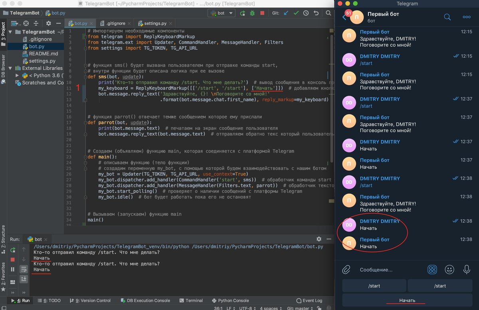The image size is (479, 310).
Task: Switch to the .gitignore editor tab
Action: click(116, 23)
